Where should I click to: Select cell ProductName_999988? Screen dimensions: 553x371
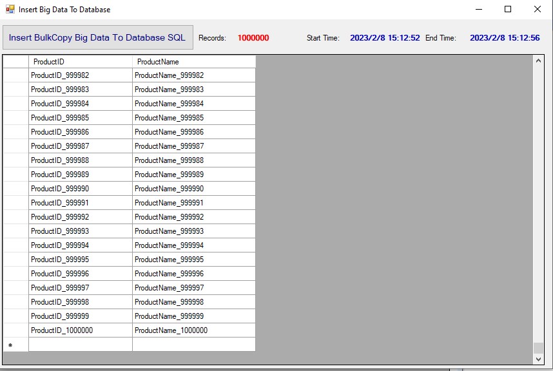coord(194,160)
